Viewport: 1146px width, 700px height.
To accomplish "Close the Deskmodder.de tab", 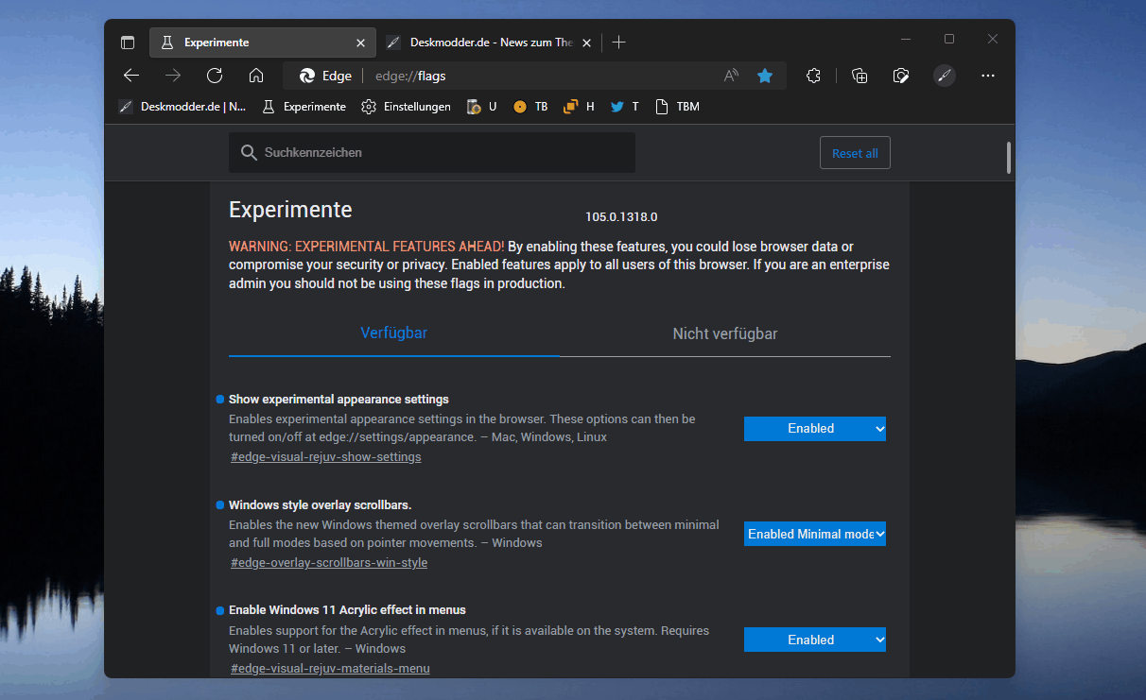I will pos(586,43).
